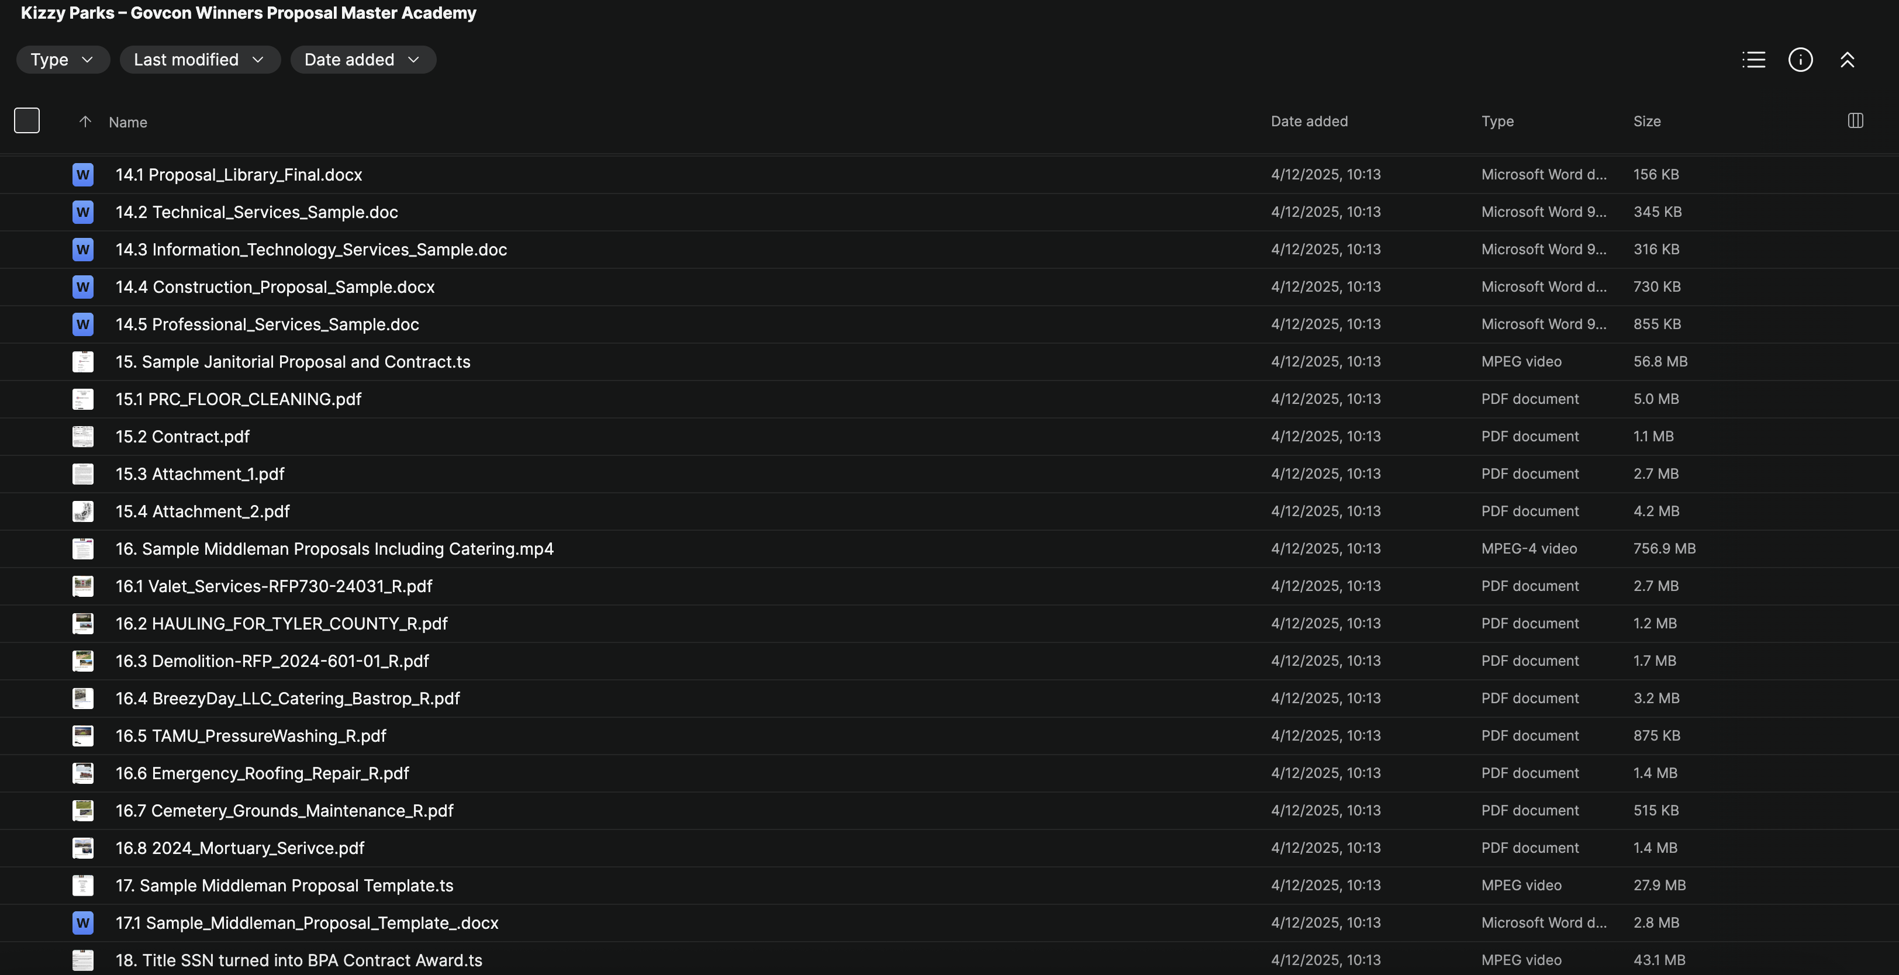Image resolution: width=1899 pixels, height=975 pixels.
Task: Click the sort direction arrow beside Name
Action: pos(85,122)
